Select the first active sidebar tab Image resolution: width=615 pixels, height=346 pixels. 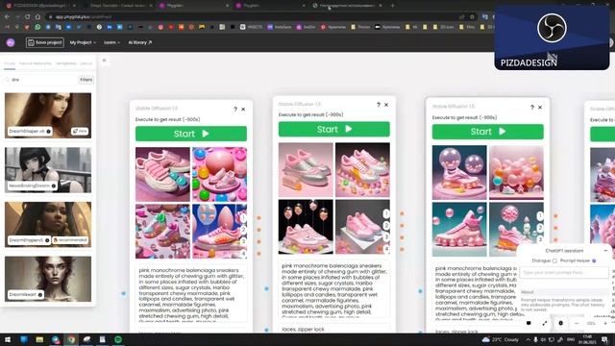[x=10, y=63]
